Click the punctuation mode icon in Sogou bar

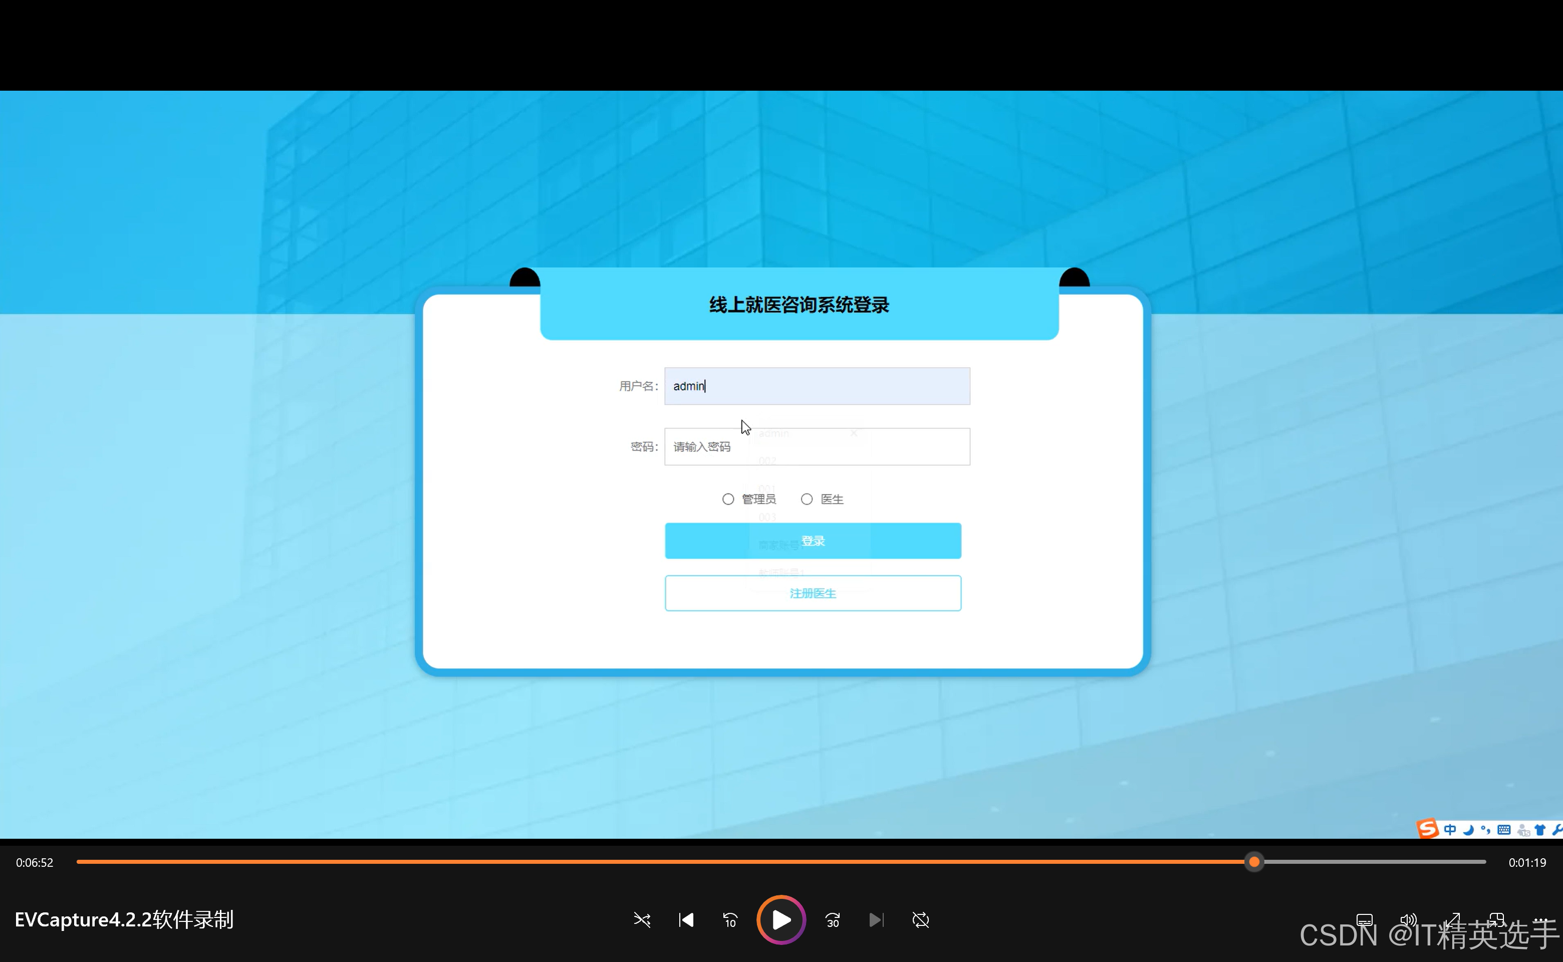click(1485, 831)
